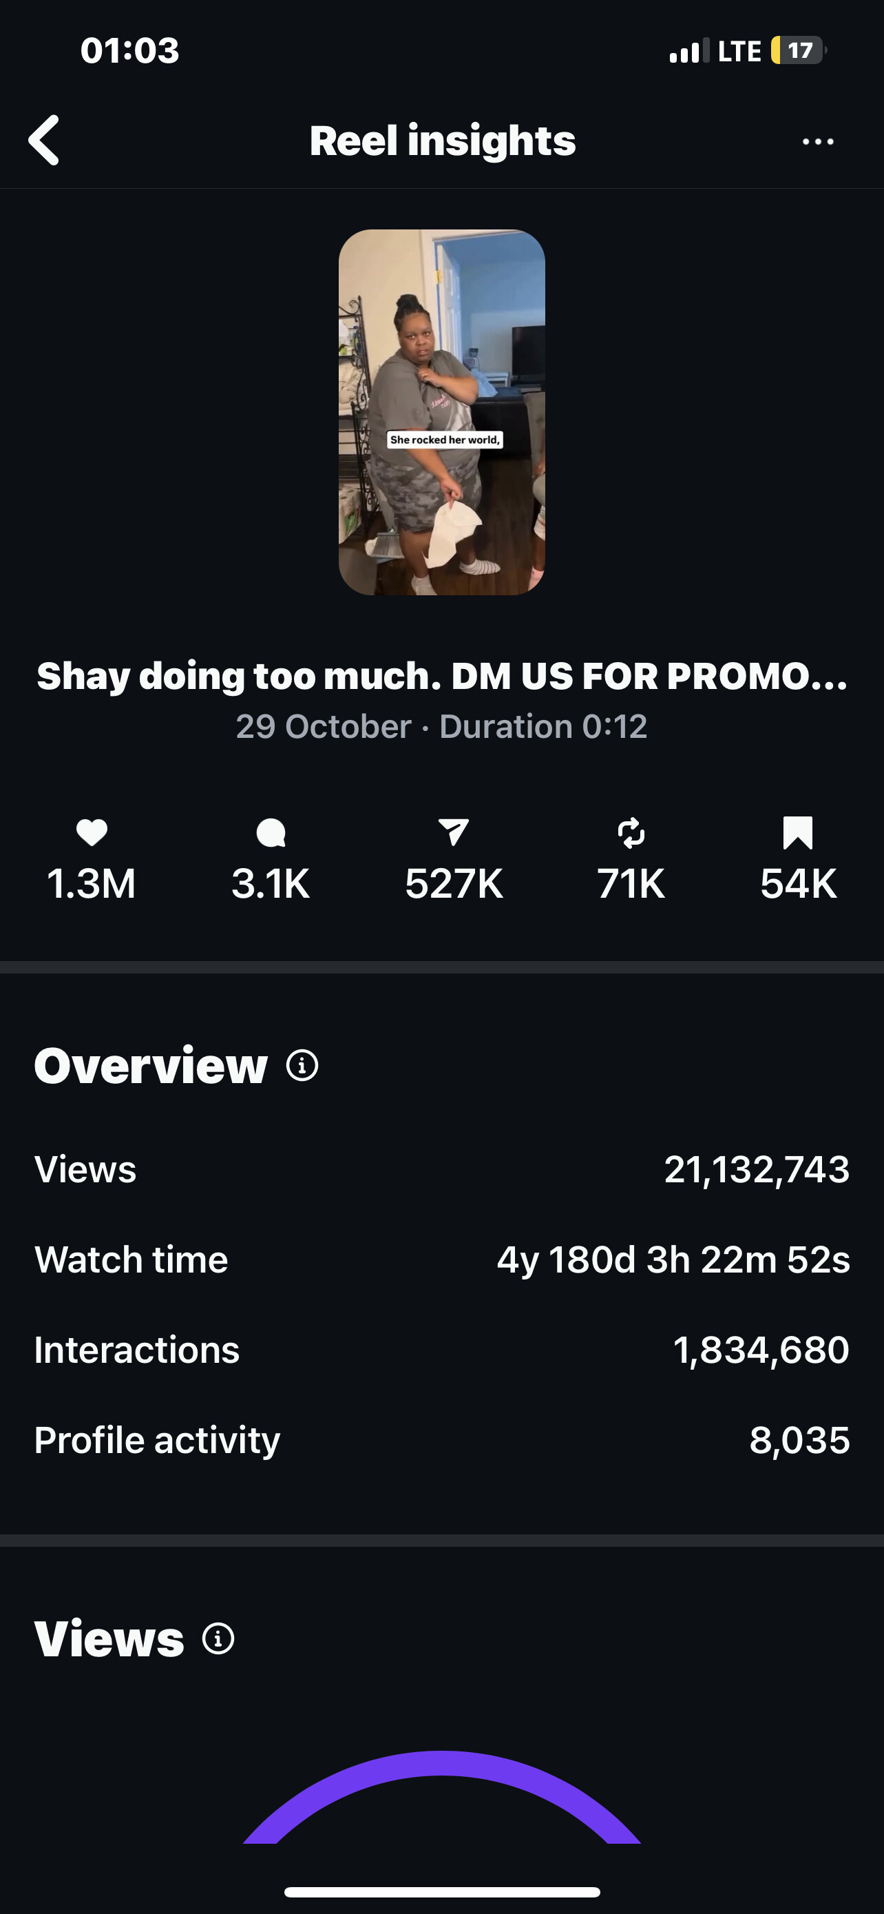Viewport: 884px width, 1914px height.
Task: Tap the shares paper plane icon
Action: pyautogui.click(x=454, y=832)
